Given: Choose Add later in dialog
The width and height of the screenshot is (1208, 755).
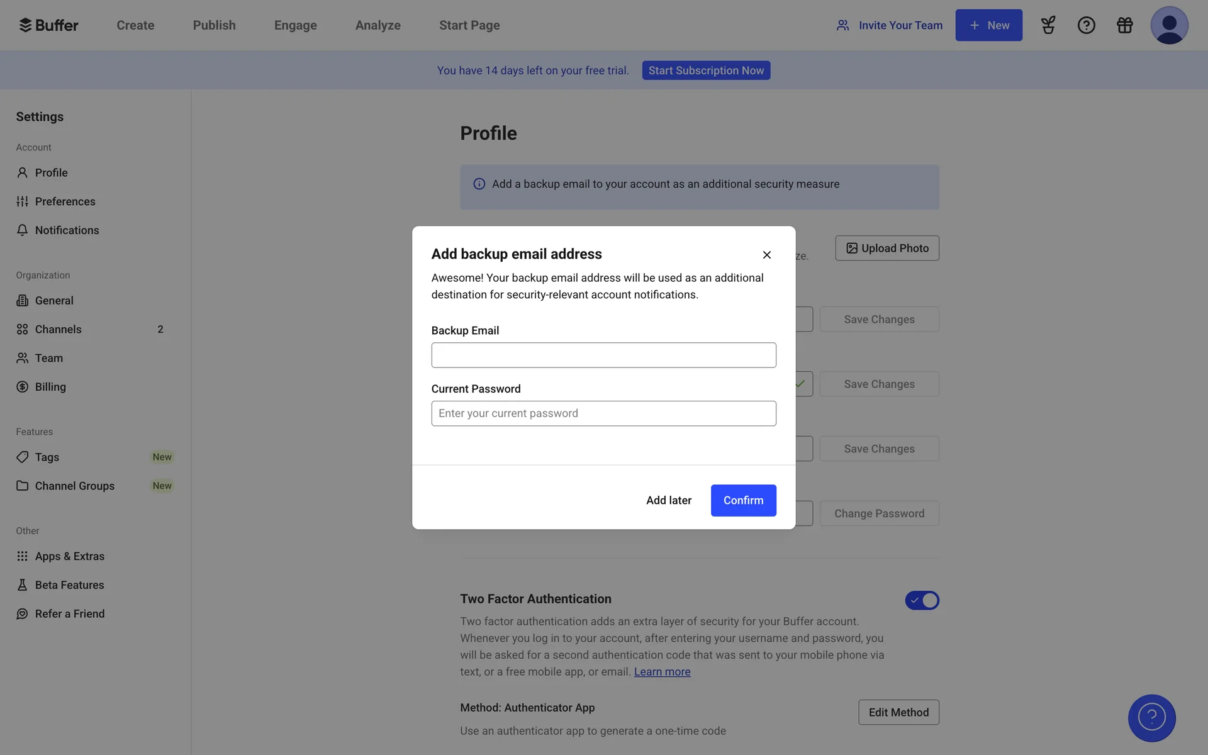Looking at the screenshot, I should (668, 500).
